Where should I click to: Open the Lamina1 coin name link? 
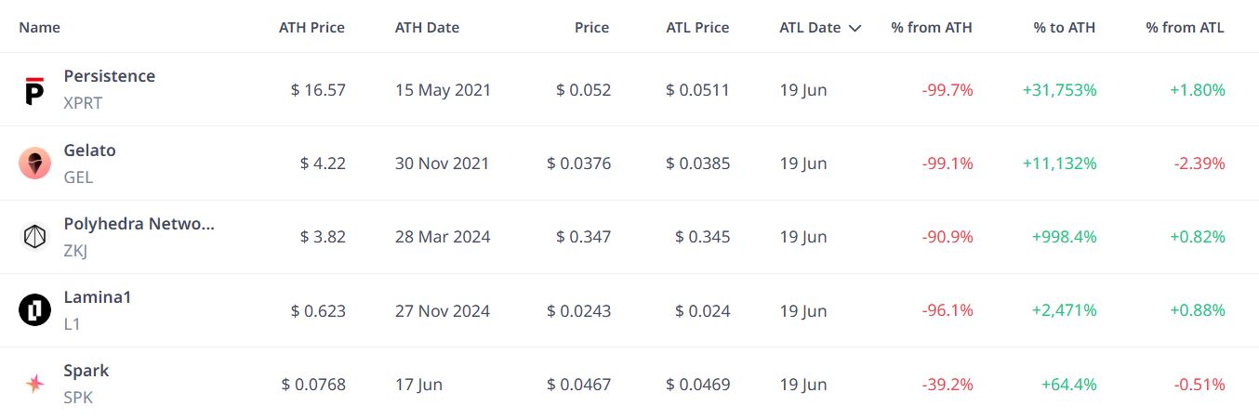point(98,297)
